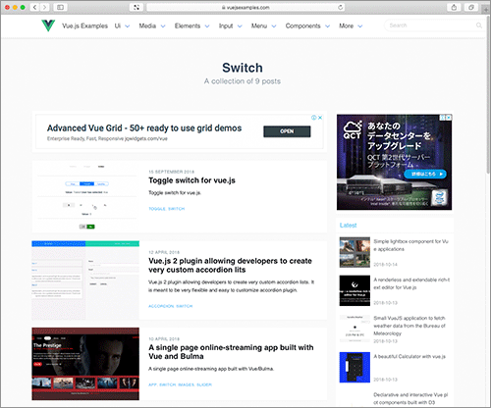
Task: Click the TOGGLE tag link
Action: (x=157, y=209)
